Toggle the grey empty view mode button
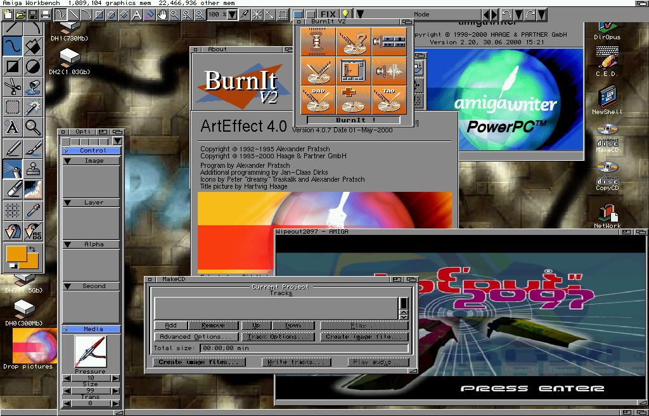The width and height of the screenshot is (649, 416). [311, 15]
